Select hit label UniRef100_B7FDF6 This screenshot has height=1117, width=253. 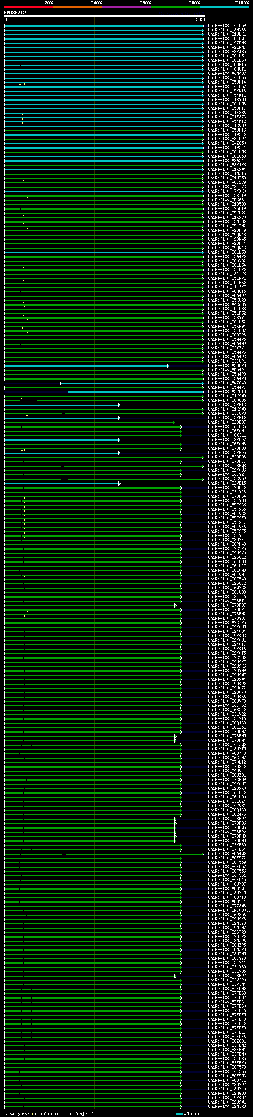click(227, 1011)
